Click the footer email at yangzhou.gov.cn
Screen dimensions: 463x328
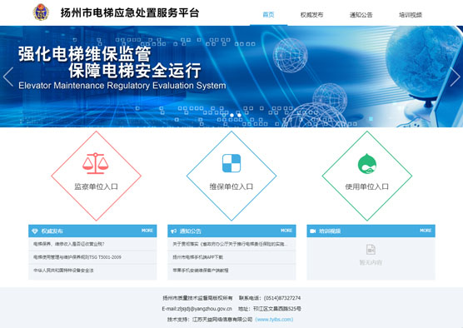tap(197, 309)
